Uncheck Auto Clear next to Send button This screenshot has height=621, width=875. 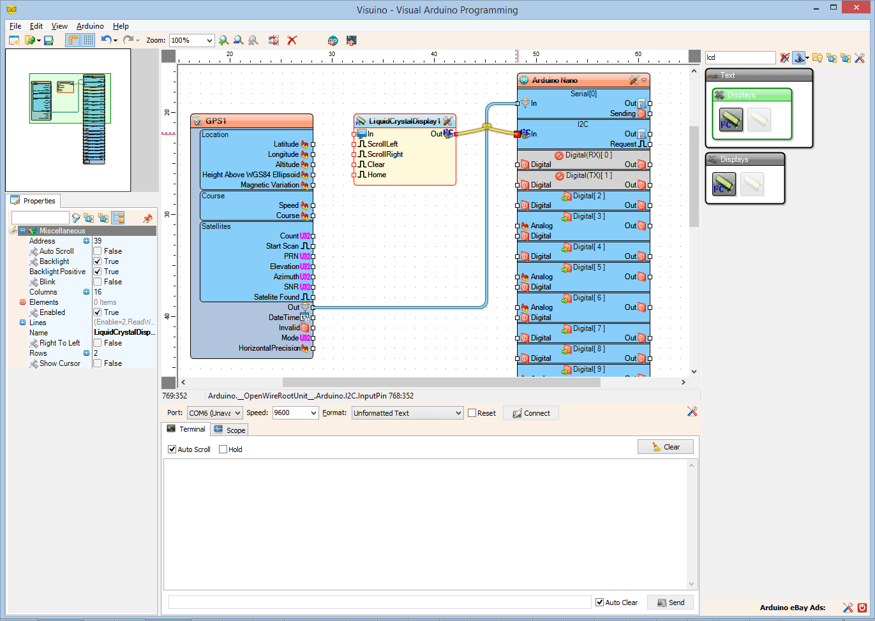599,602
